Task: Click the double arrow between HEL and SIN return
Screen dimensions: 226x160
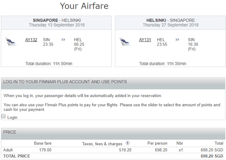Action: (x=177, y=40)
